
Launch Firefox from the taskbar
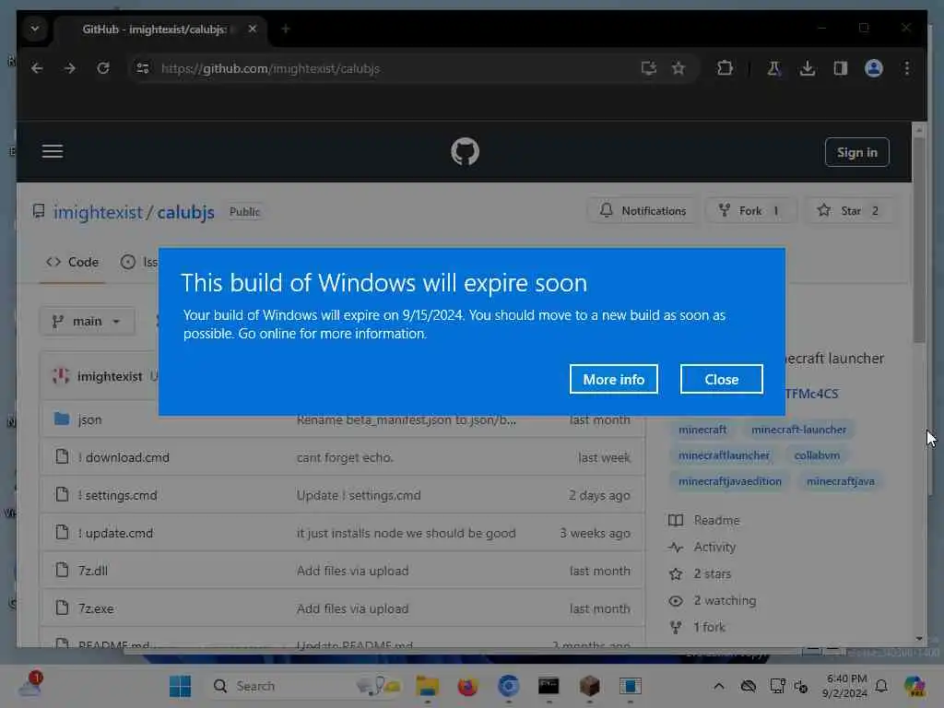point(467,686)
